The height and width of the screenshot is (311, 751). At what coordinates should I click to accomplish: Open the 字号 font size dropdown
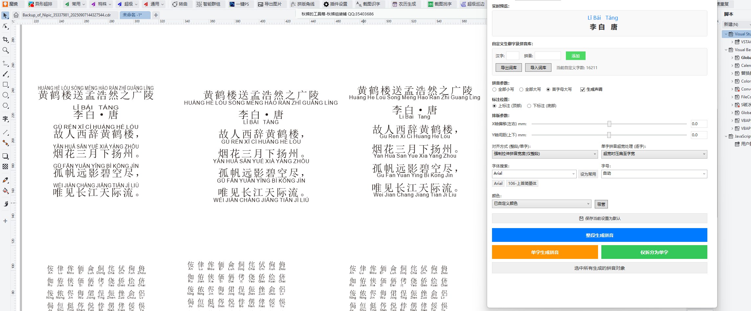click(x=654, y=174)
